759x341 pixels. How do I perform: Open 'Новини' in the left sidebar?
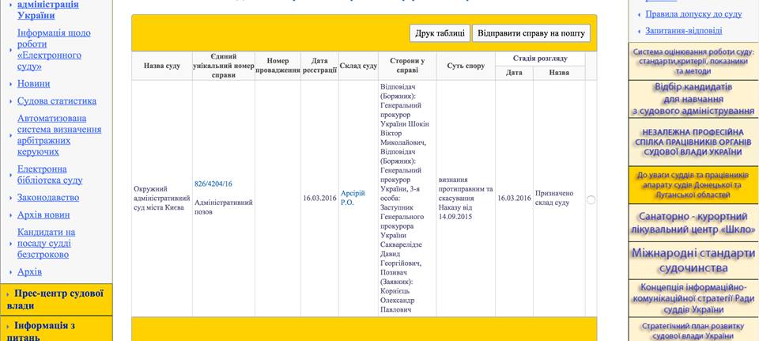tap(33, 84)
